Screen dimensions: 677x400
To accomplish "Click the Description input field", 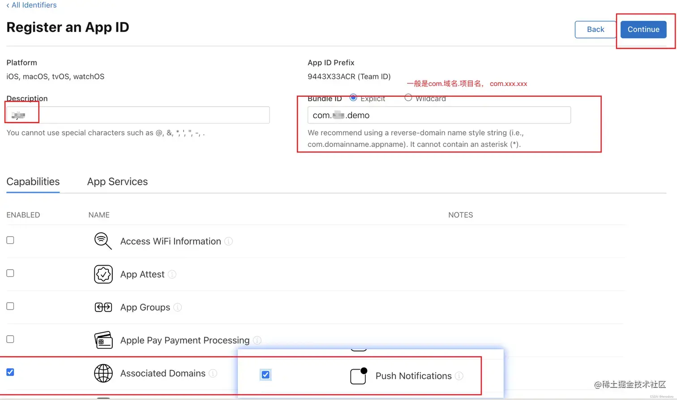I will click(138, 115).
